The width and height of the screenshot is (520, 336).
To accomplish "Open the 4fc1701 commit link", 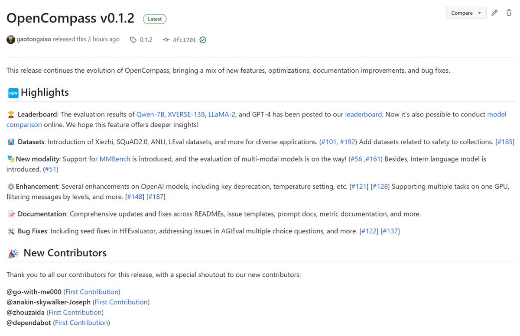I will 185,39.
